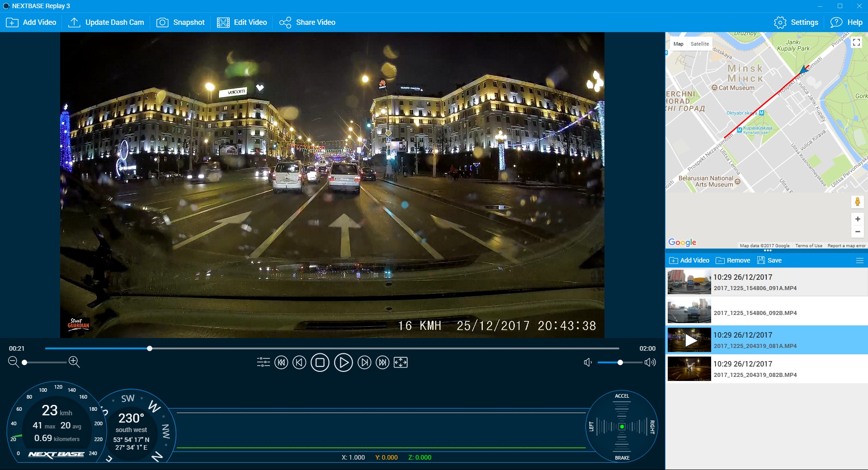Skip to the next video file

click(x=382, y=362)
